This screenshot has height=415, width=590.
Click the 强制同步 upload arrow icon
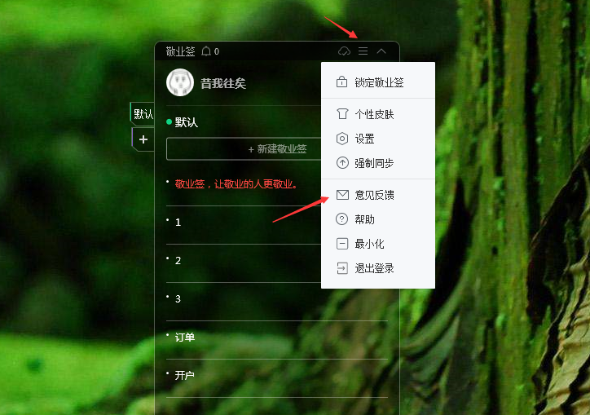(342, 163)
